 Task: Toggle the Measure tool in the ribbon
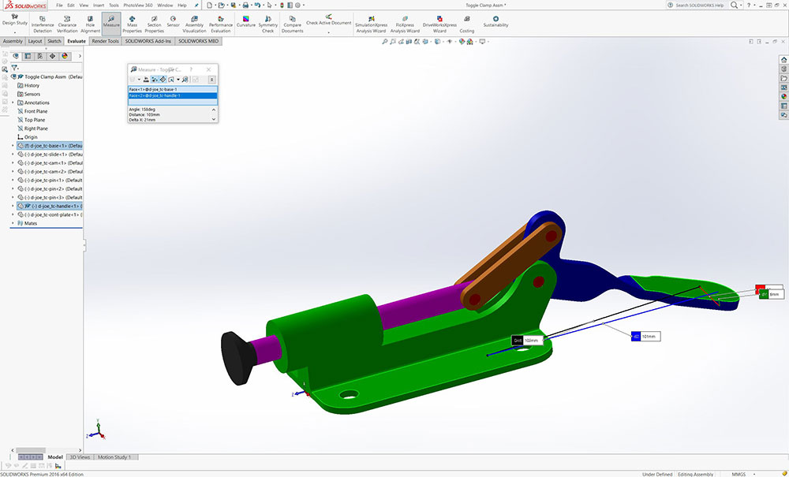(x=111, y=22)
